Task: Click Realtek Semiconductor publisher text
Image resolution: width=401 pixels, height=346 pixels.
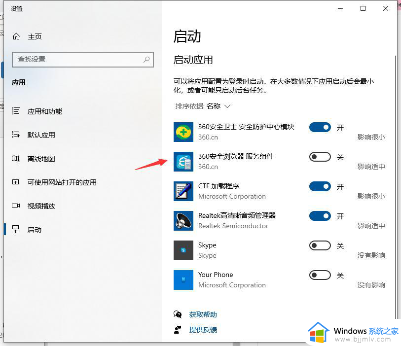Action: pyautogui.click(x=233, y=226)
